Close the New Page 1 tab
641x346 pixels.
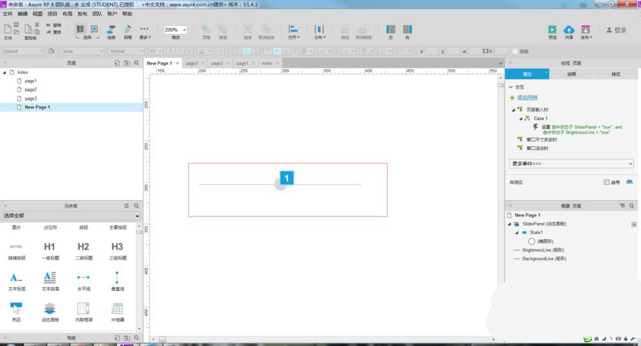point(177,63)
